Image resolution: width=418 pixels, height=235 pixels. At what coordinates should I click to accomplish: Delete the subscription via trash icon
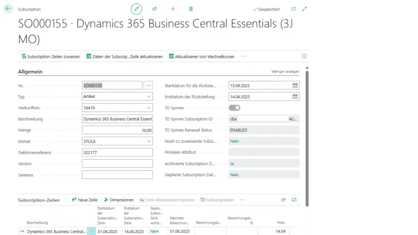(x=191, y=9)
